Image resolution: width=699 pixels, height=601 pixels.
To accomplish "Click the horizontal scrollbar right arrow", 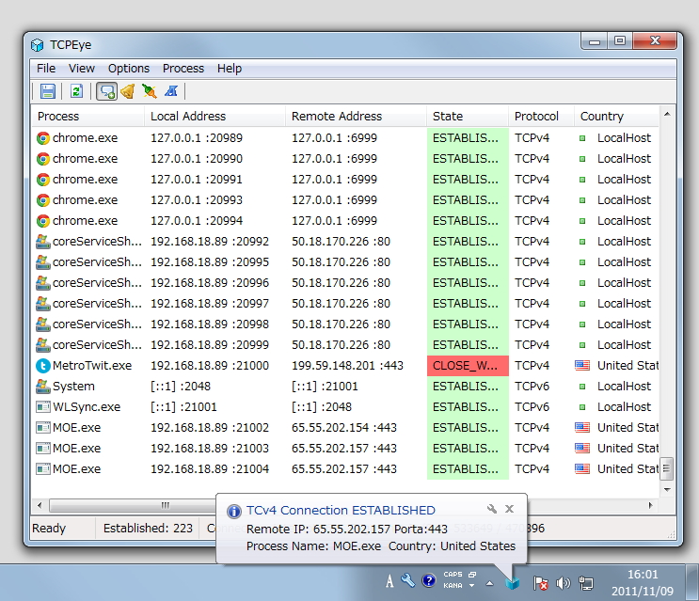I will point(651,505).
